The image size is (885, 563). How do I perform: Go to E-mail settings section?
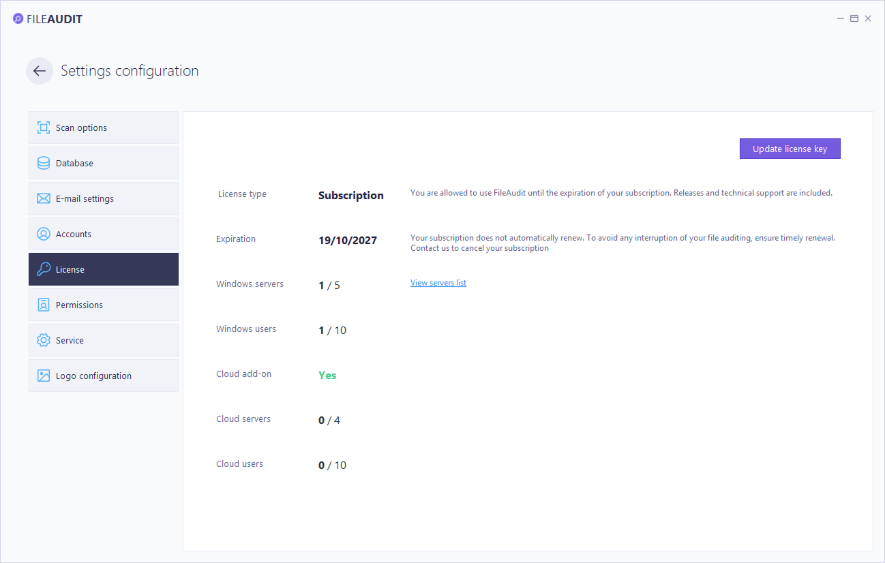tap(104, 198)
